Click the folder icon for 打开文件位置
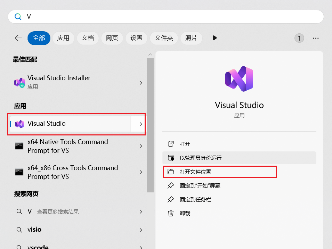This screenshot has height=249, width=332. (x=171, y=172)
